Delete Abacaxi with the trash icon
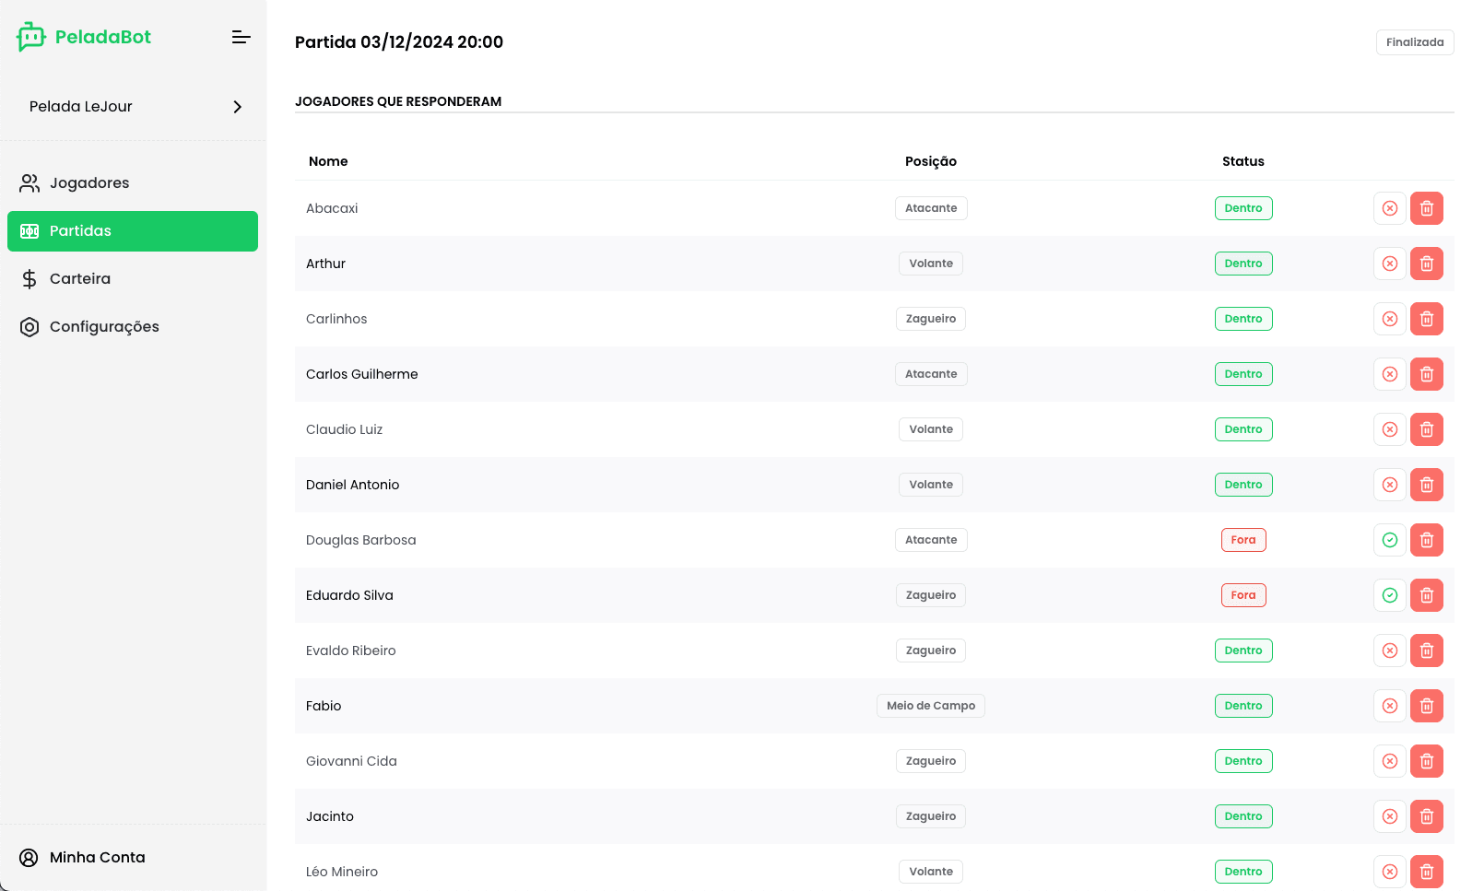Screen dimensions: 1484x891 pos(1426,208)
